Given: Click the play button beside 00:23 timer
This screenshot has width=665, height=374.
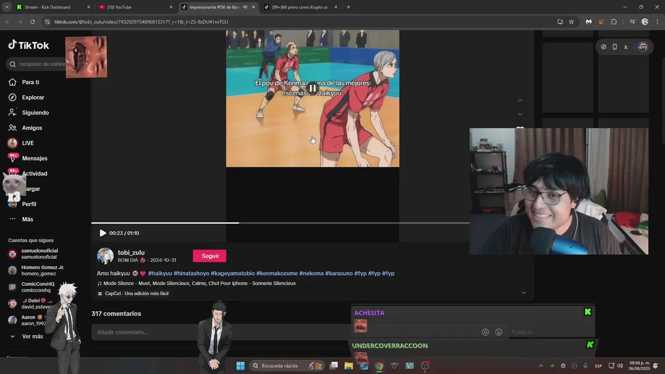Looking at the screenshot, I should point(102,233).
